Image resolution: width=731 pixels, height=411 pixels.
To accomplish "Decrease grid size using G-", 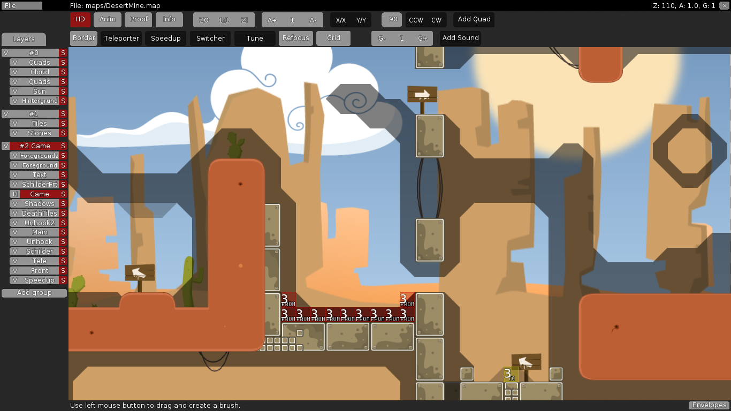I will coord(383,38).
